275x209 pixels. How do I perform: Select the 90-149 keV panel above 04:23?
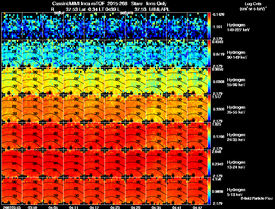(115, 54)
